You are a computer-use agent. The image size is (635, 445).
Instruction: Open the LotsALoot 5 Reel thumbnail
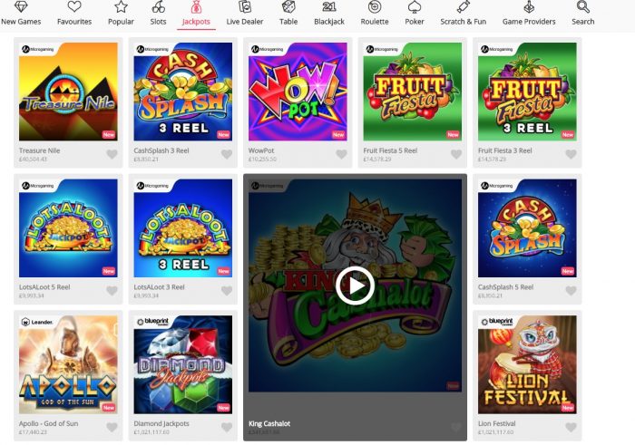point(68,228)
